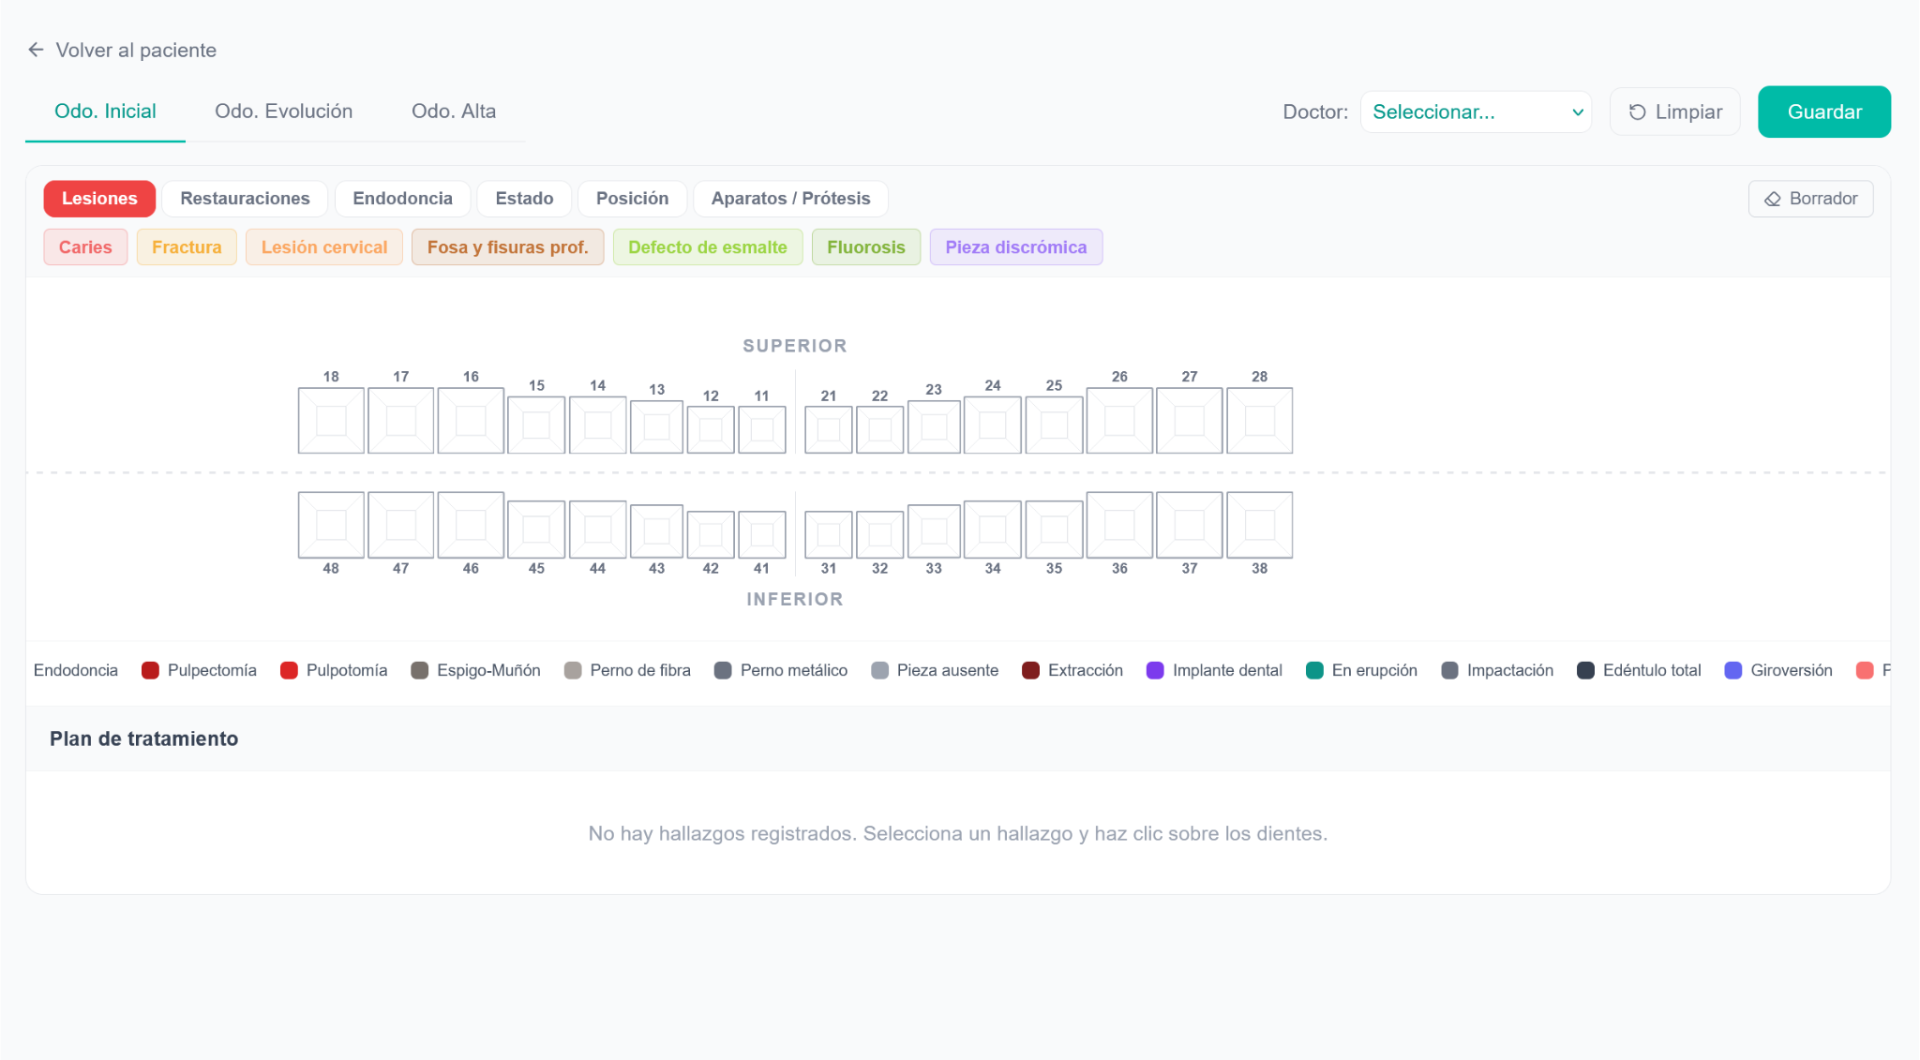Switch to Odo. Alta tab
The image size is (1920, 1060).
[454, 112]
